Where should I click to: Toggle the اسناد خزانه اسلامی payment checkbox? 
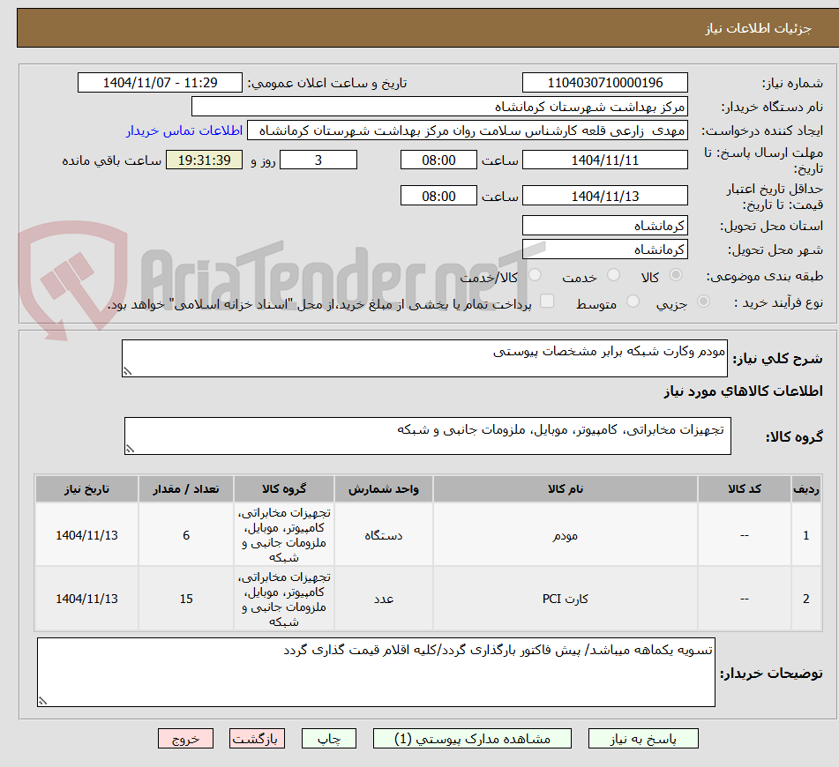pos(547,302)
